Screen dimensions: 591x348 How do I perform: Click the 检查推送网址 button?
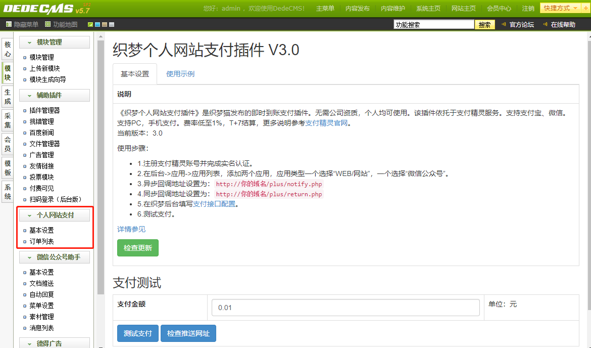(188, 333)
